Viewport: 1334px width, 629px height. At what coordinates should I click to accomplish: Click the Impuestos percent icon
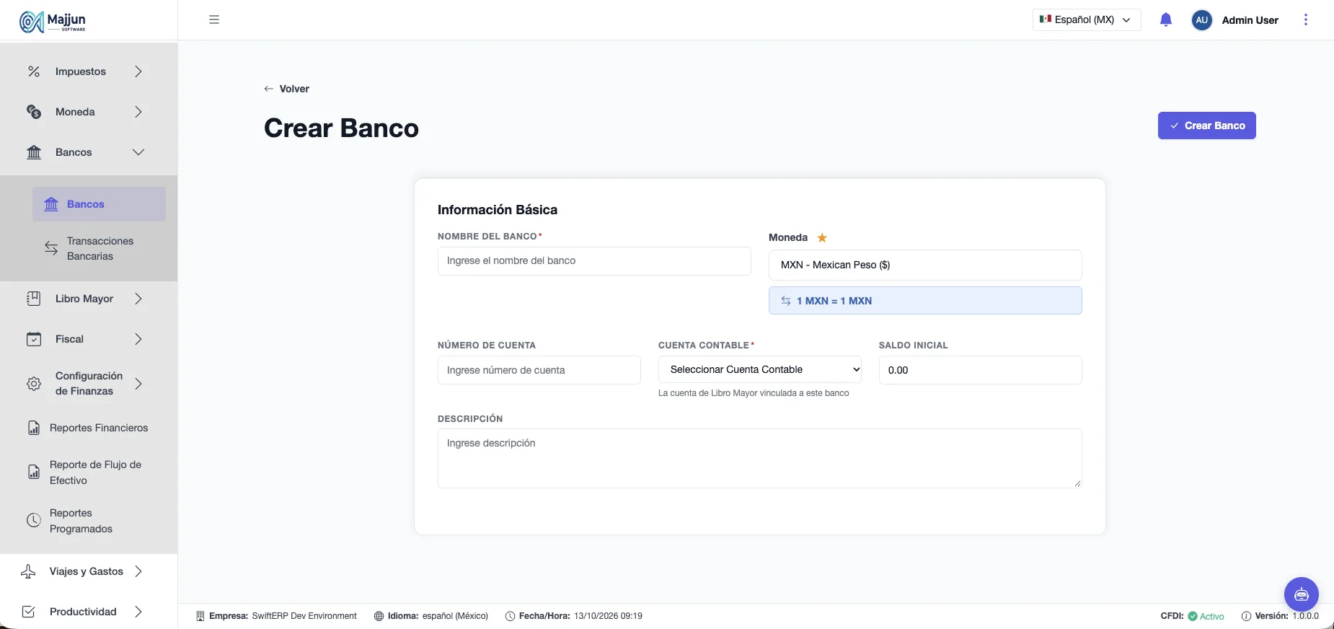coord(34,71)
